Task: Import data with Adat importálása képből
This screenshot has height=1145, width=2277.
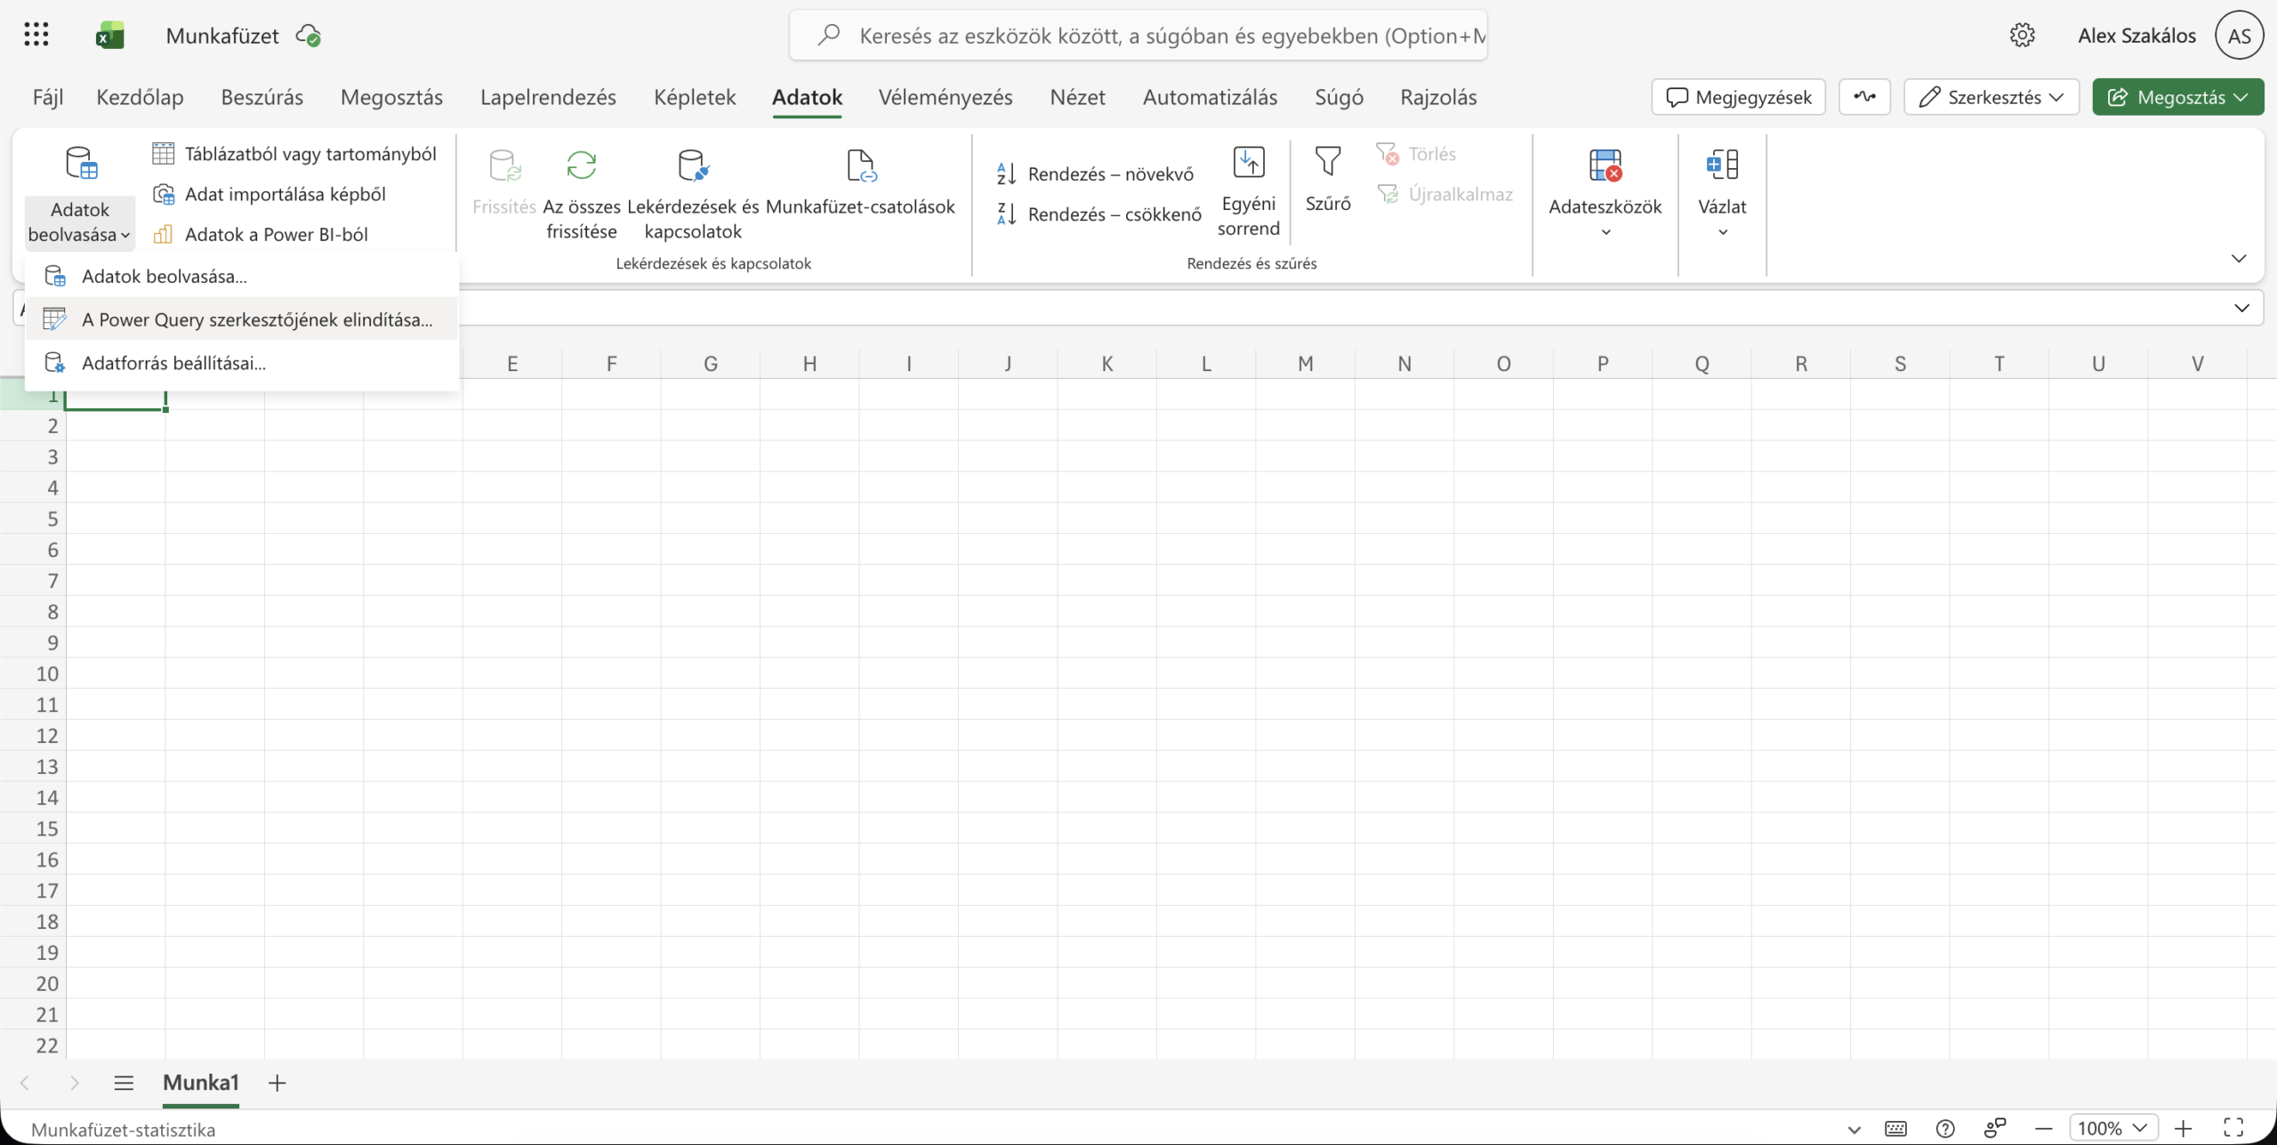Action: coord(285,194)
